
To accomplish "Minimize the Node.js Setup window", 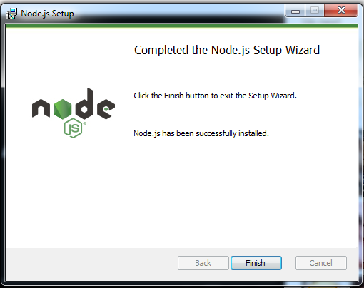I will [295, 11].
